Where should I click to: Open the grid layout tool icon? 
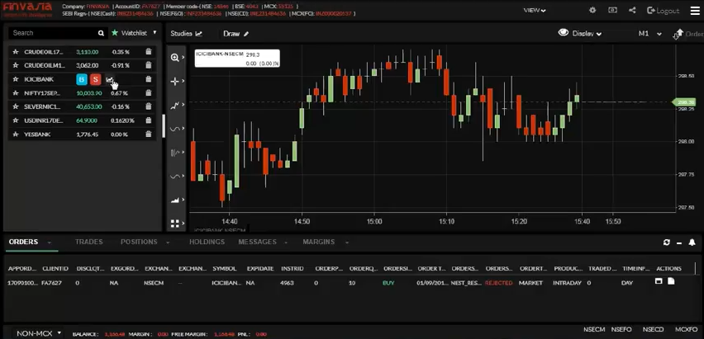[175, 224]
